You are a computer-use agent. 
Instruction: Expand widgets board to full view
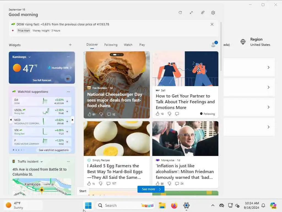pyautogui.click(x=191, y=13)
